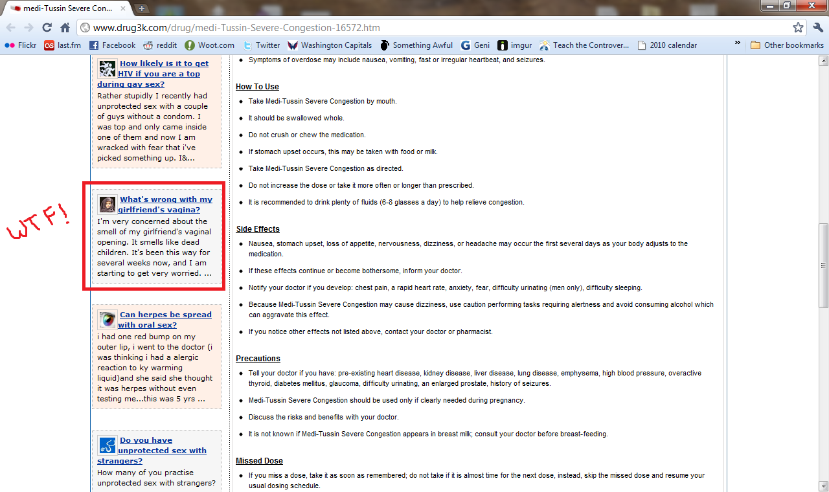
Task: Go back to the previous page
Action: point(11,27)
